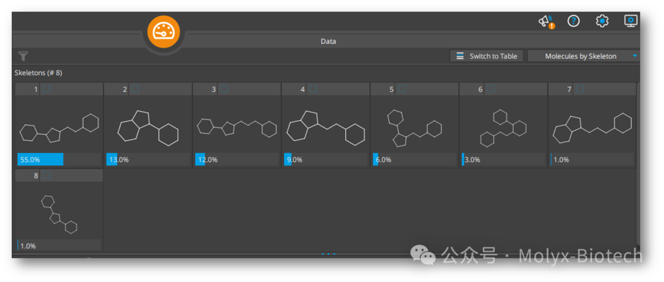Screen dimensions: 664x282
Task: Click the filter funnel icon
Action: pyautogui.click(x=24, y=56)
